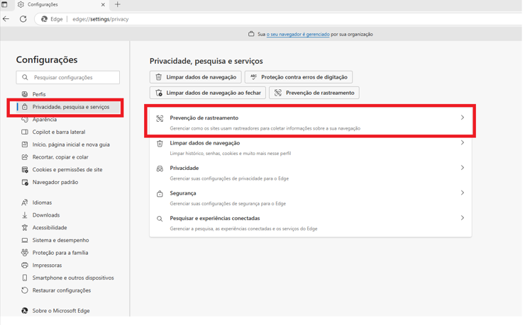Image resolution: width=525 pixels, height=325 pixels.
Task: Click the Edge logo beside Sobre o Microsoft Edge
Action: 25,311
